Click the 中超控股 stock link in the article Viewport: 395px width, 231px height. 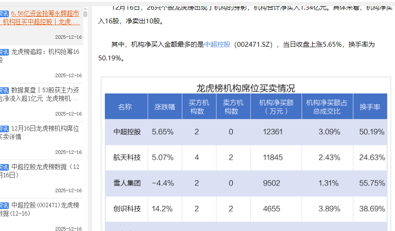point(217,45)
